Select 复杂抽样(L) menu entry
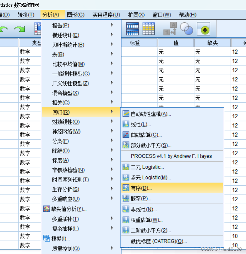This screenshot has height=254, width=246. point(81,228)
